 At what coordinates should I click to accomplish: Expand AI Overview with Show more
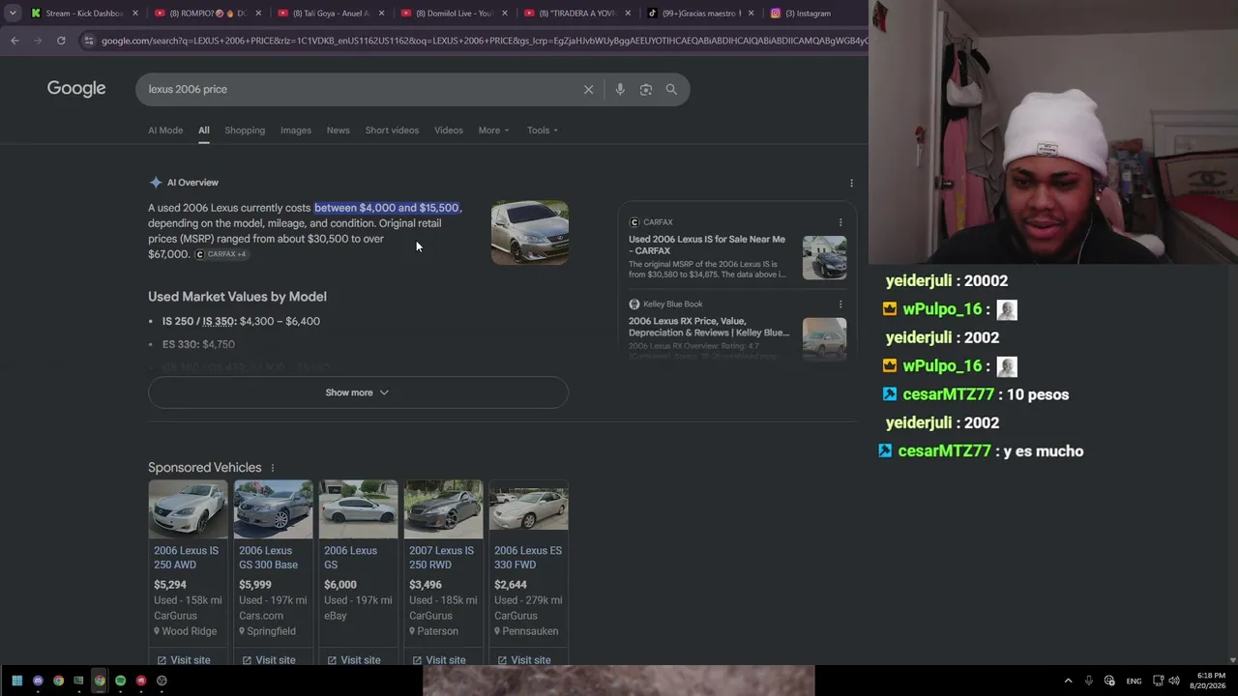(x=358, y=392)
